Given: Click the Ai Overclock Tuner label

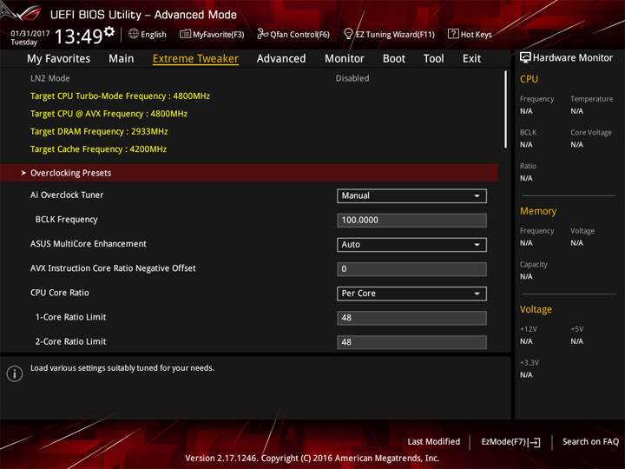Looking at the screenshot, I should pos(67,195).
